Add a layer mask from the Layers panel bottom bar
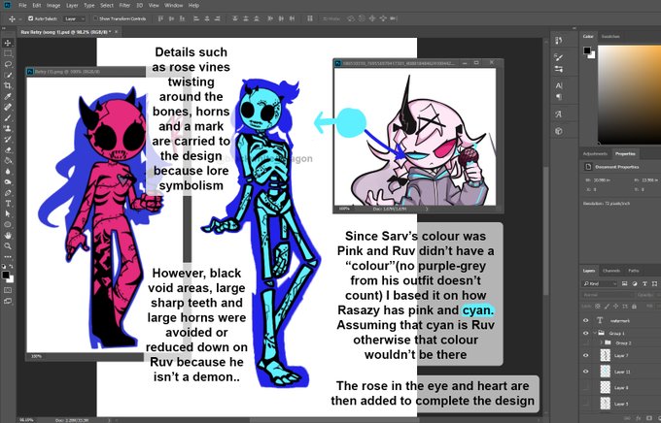 click(x=649, y=418)
